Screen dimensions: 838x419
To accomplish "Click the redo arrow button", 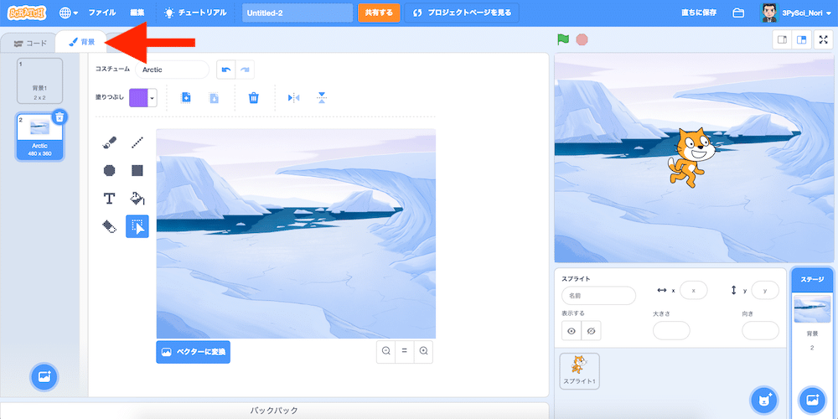I will click(x=245, y=70).
